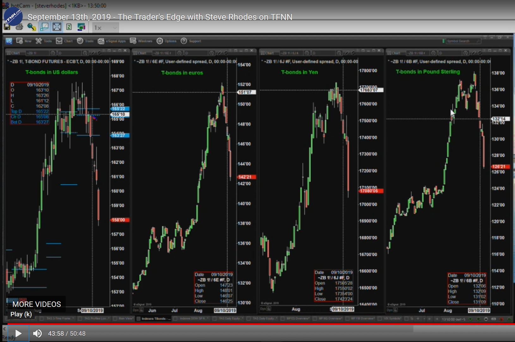
Task: Click the symbol field in T-bonds US dollars chart
Action: coord(37,53)
